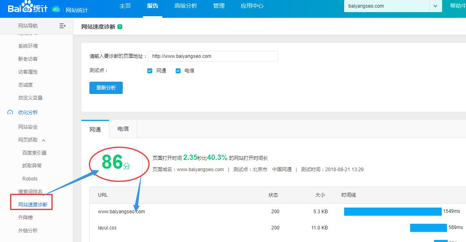Open 新老访客 in the sidebar

[28, 59]
